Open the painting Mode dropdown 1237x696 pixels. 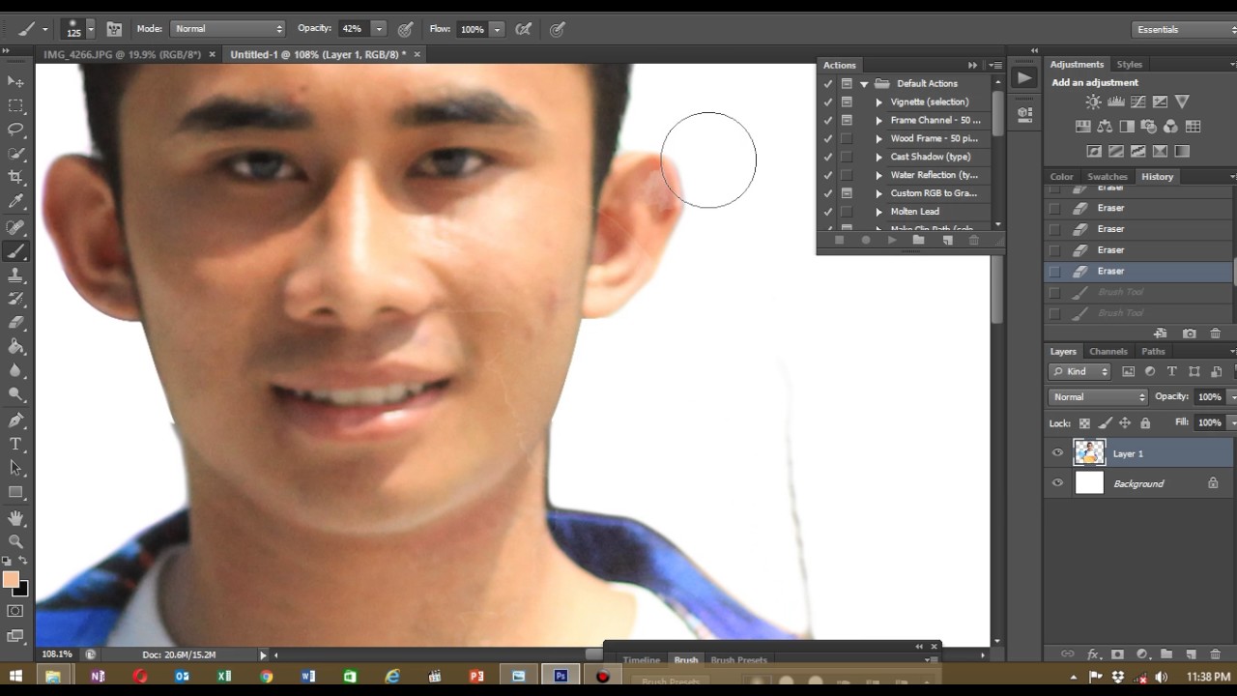click(228, 29)
